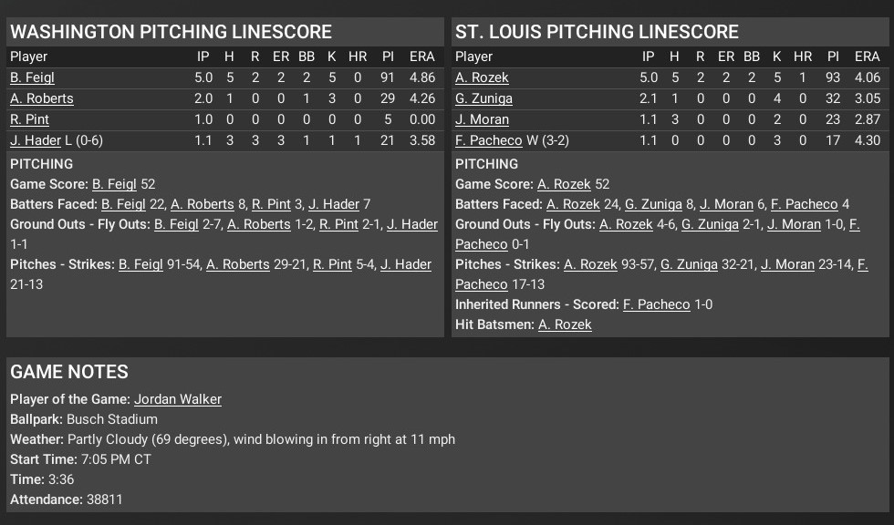Open F. Pacheco winning pitcher row link
This screenshot has height=525, width=894.
pos(489,140)
